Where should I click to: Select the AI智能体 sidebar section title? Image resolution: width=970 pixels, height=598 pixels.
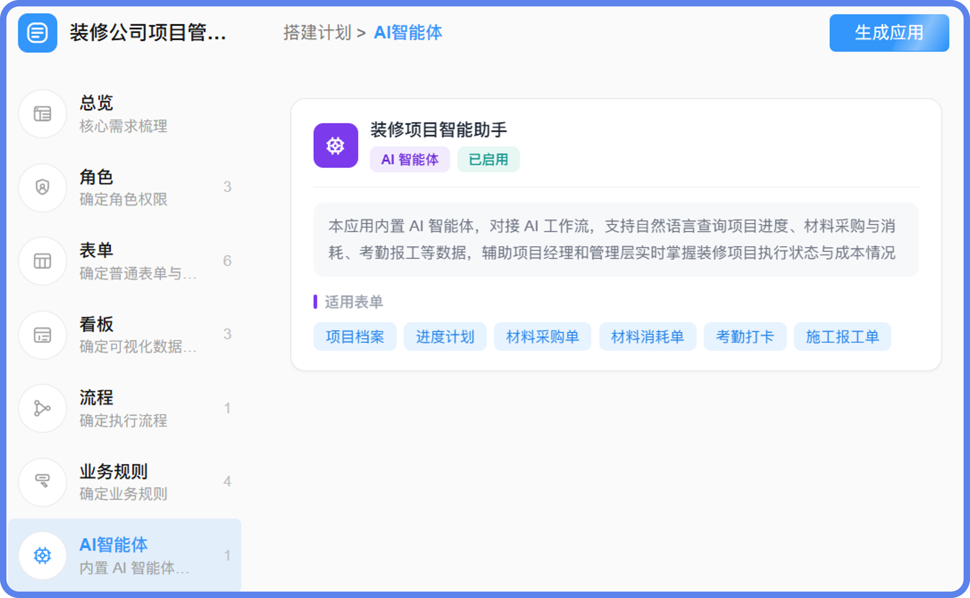113,544
